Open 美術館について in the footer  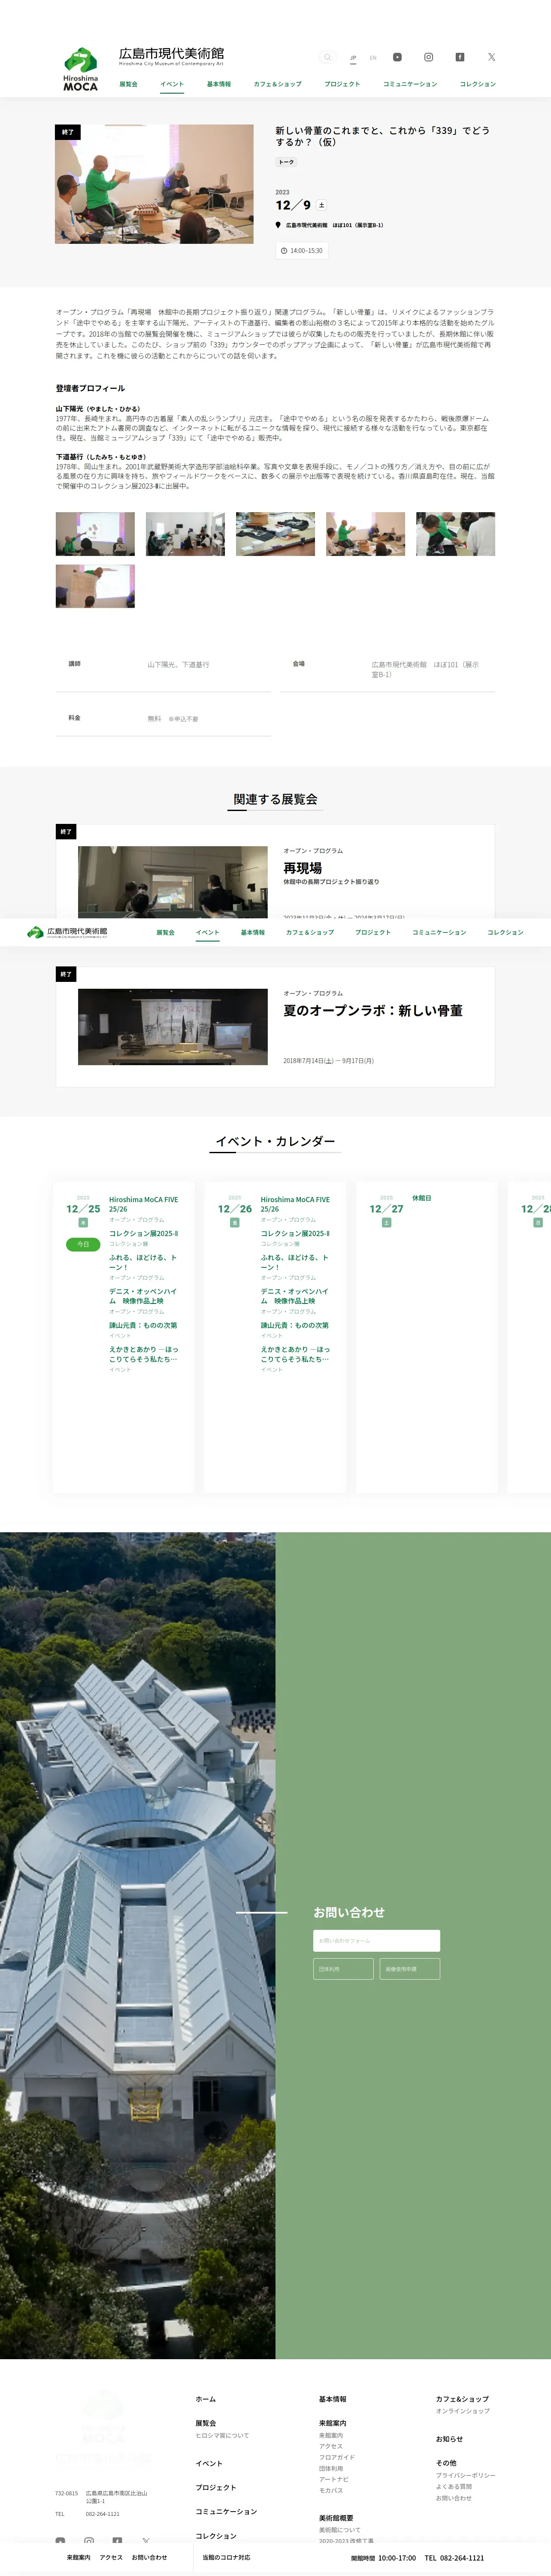pos(340,2529)
